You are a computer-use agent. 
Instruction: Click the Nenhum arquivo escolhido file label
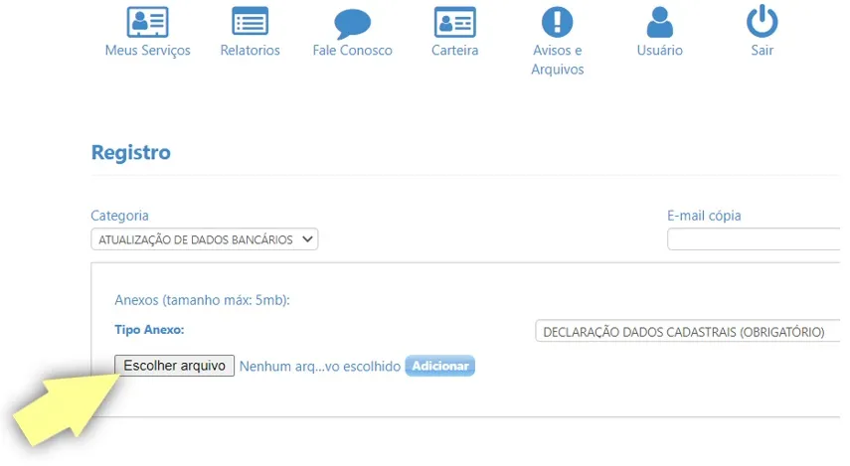point(319,367)
